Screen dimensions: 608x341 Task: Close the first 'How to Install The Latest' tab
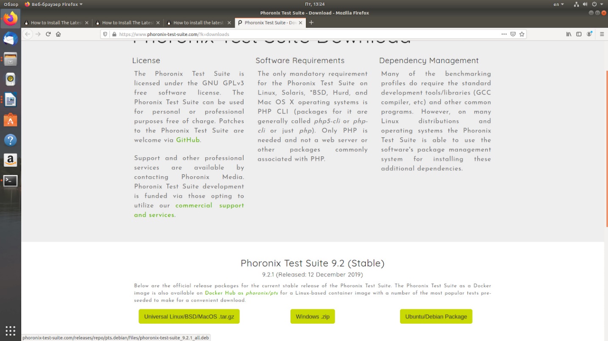coord(87,23)
